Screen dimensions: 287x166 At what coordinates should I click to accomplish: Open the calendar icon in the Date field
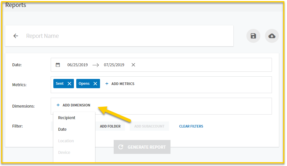tap(58, 65)
